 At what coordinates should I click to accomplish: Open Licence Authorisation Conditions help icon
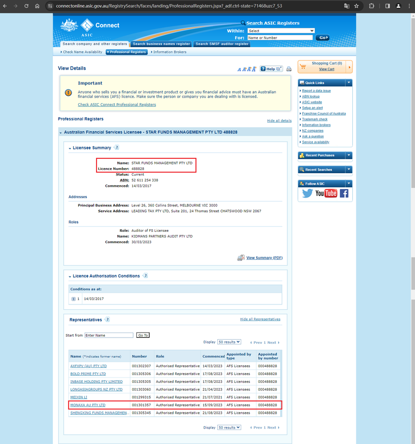click(145, 275)
